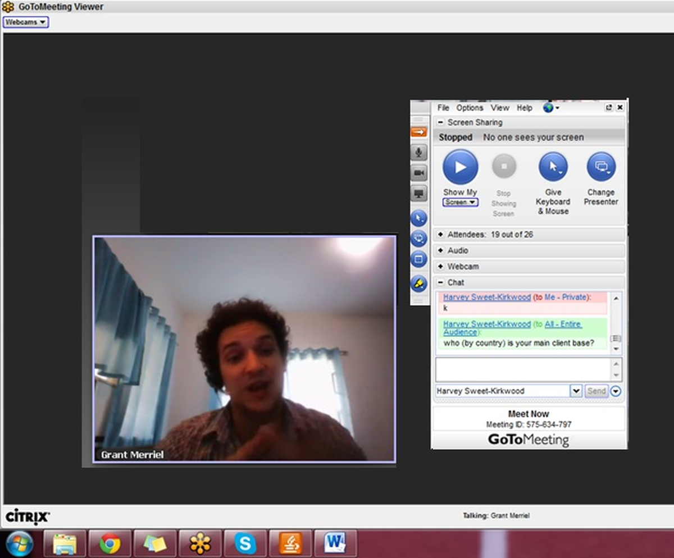Click the Give Keyboard & Mouse button
Image resolution: width=674 pixels, height=558 pixels.
click(553, 167)
